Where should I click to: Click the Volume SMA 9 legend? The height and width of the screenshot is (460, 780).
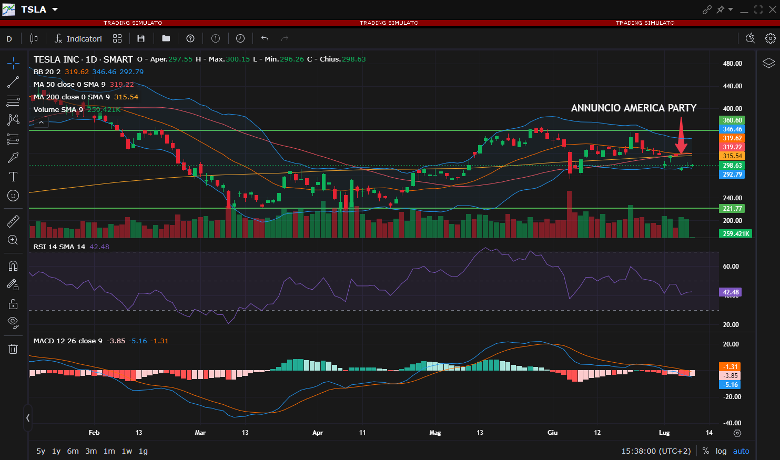tap(58, 109)
